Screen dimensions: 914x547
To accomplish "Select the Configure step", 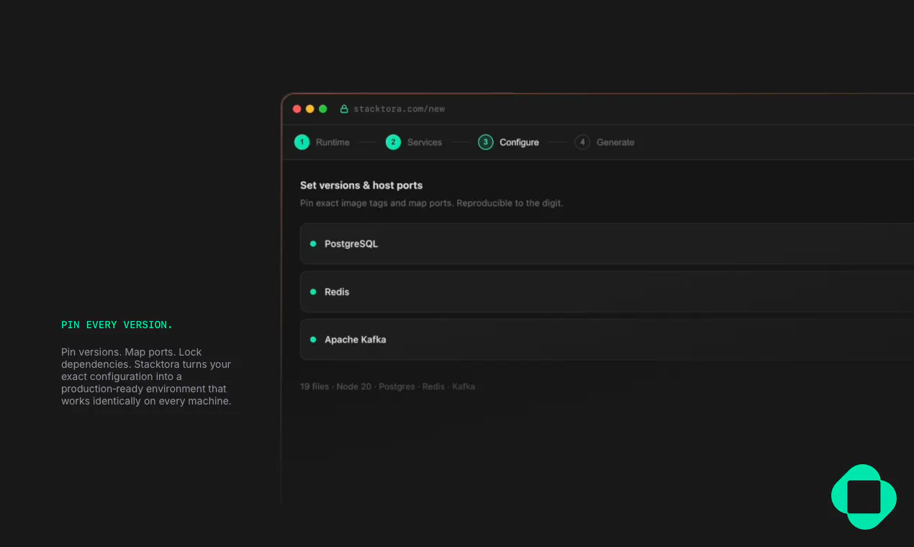I will 509,143.
